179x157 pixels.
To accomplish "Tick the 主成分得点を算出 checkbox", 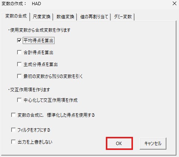I will 19,64.
